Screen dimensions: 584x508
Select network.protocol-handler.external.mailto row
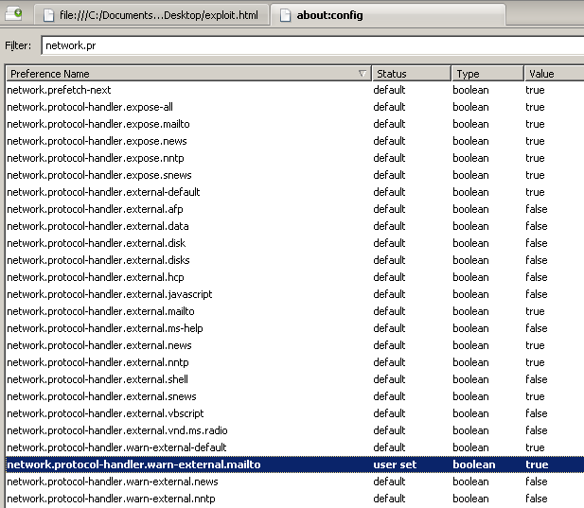point(294,311)
